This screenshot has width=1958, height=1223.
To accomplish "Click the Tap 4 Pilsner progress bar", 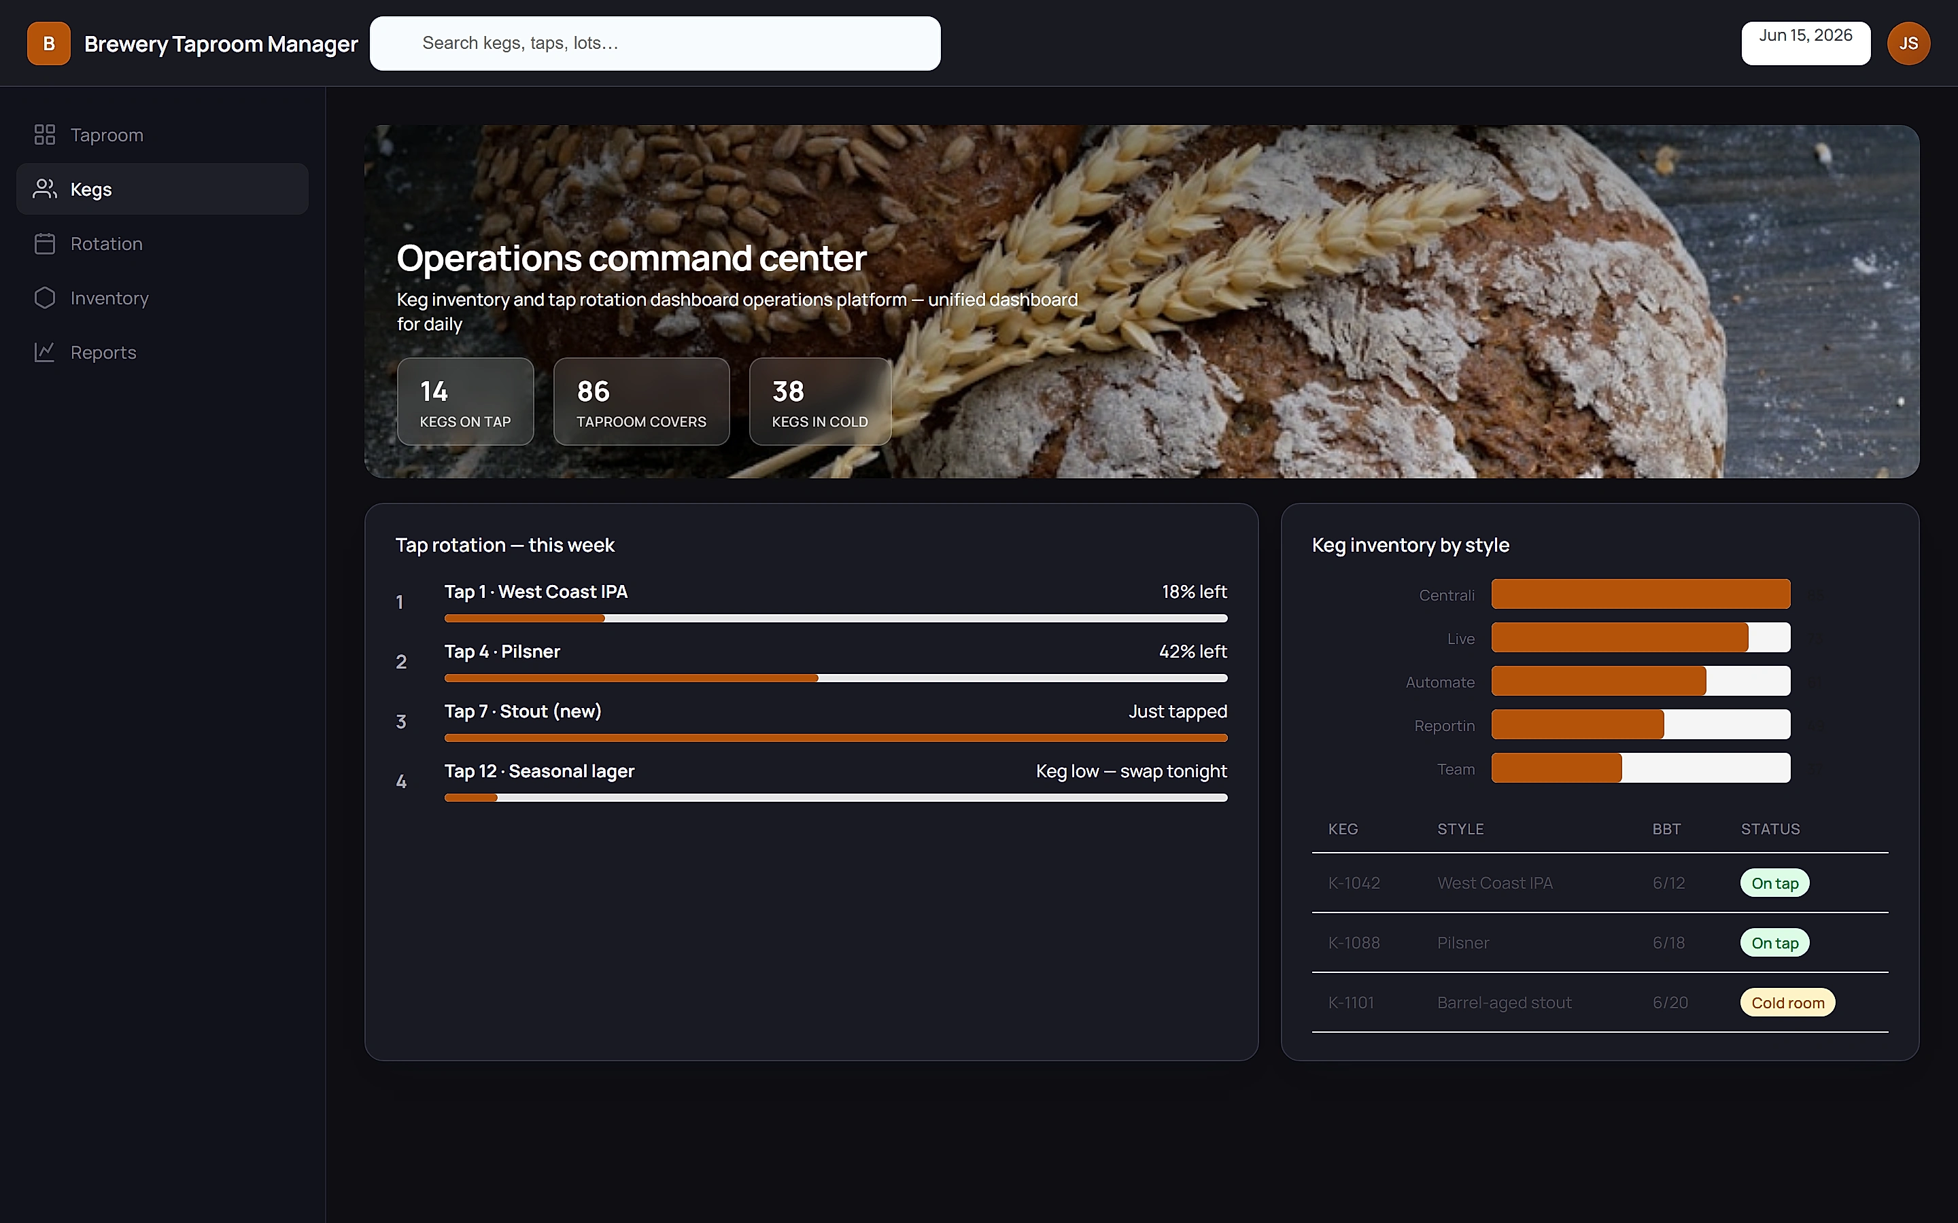I will pos(835,678).
